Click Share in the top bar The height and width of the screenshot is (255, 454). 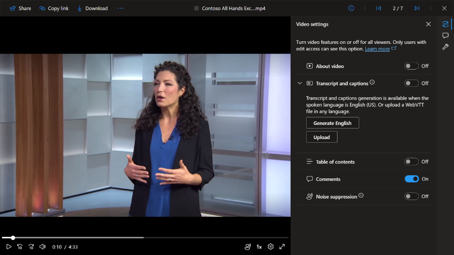click(x=20, y=8)
